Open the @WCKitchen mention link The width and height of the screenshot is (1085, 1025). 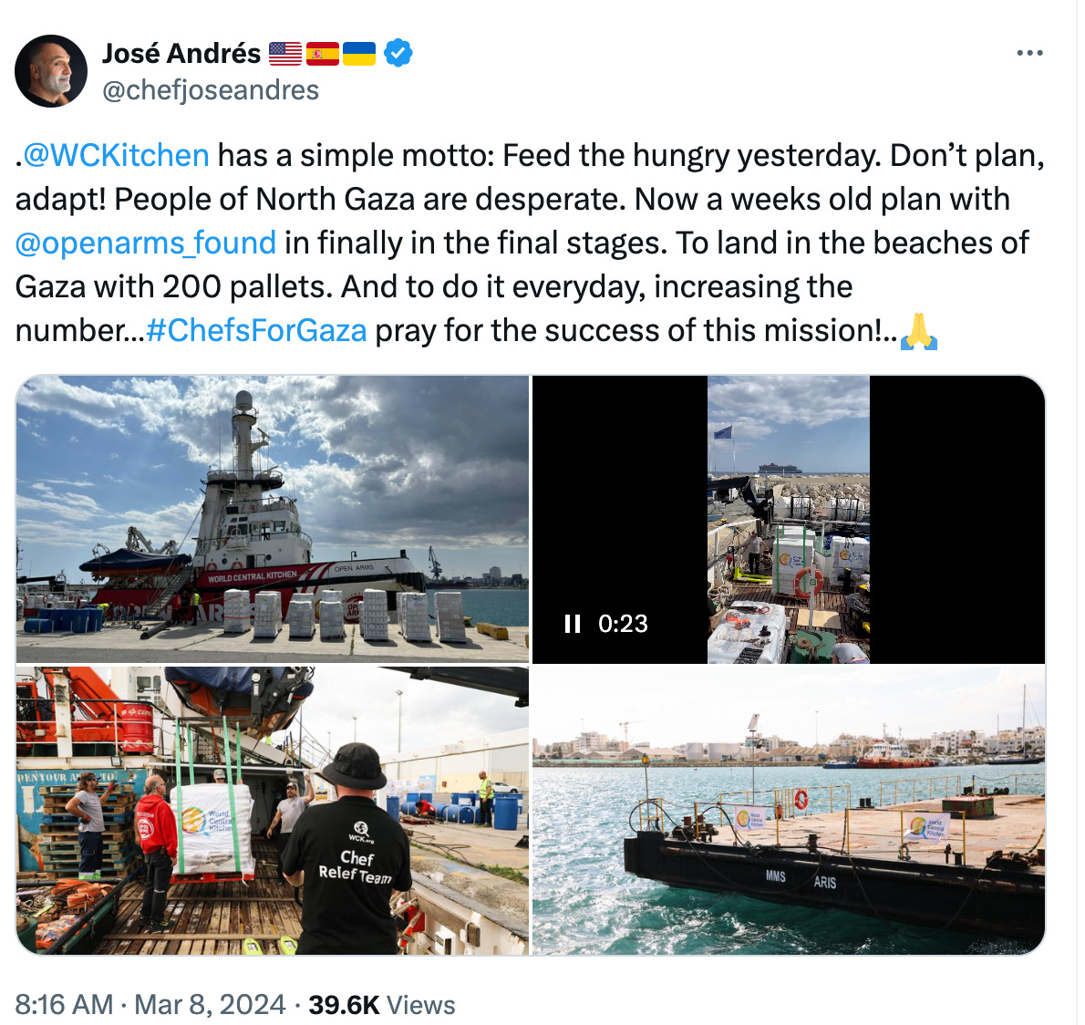(x=117, y=155)
